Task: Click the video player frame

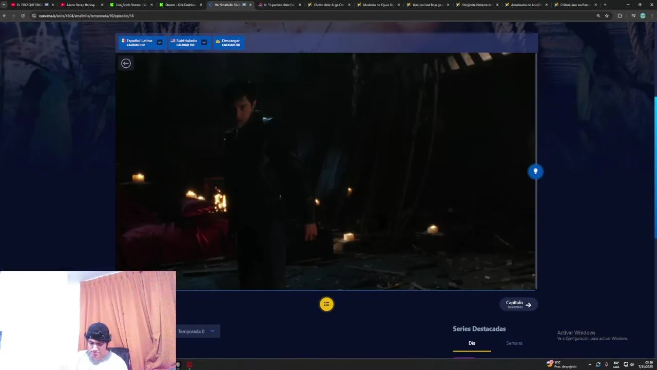Action: 326,171
